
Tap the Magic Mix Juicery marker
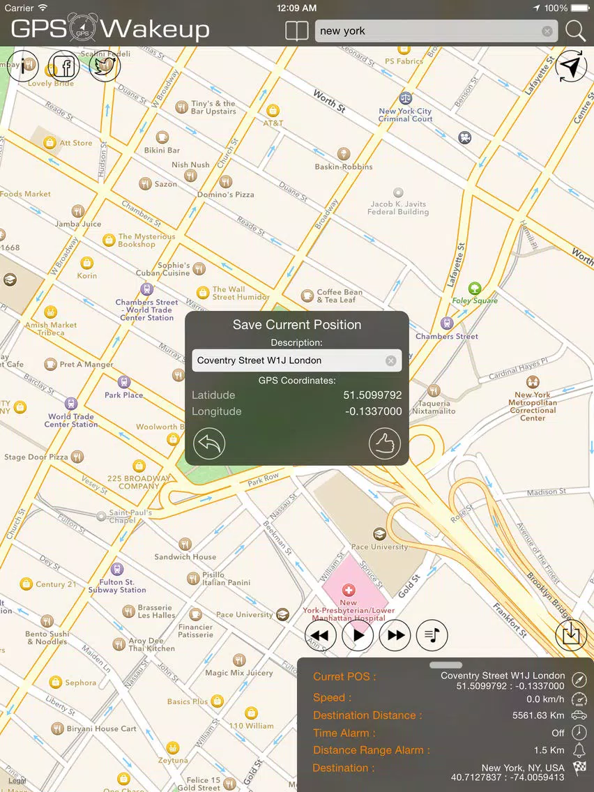tap(239, 660)
